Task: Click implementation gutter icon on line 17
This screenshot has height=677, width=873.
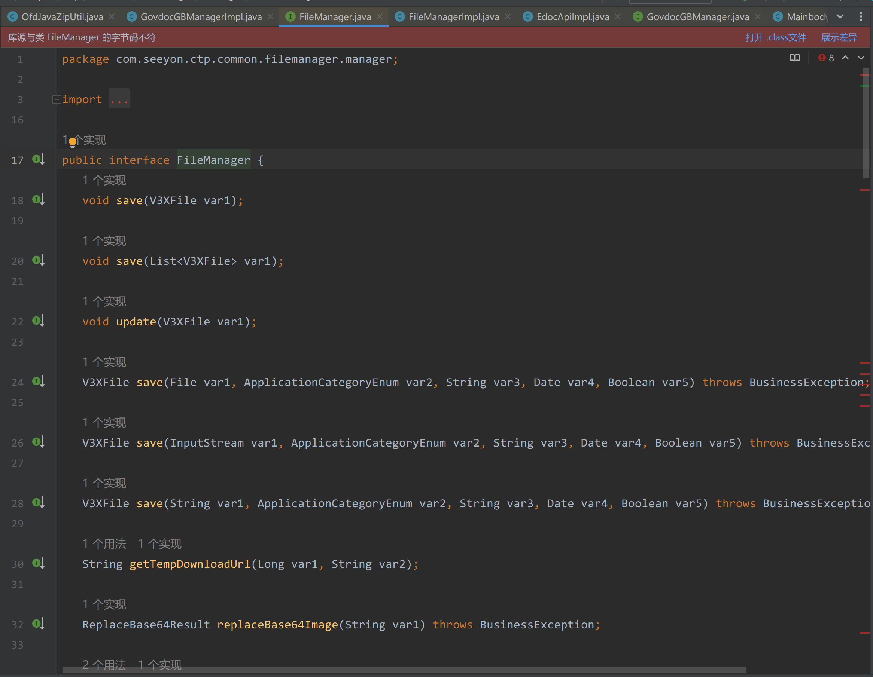Action: (x=38, y=160)
